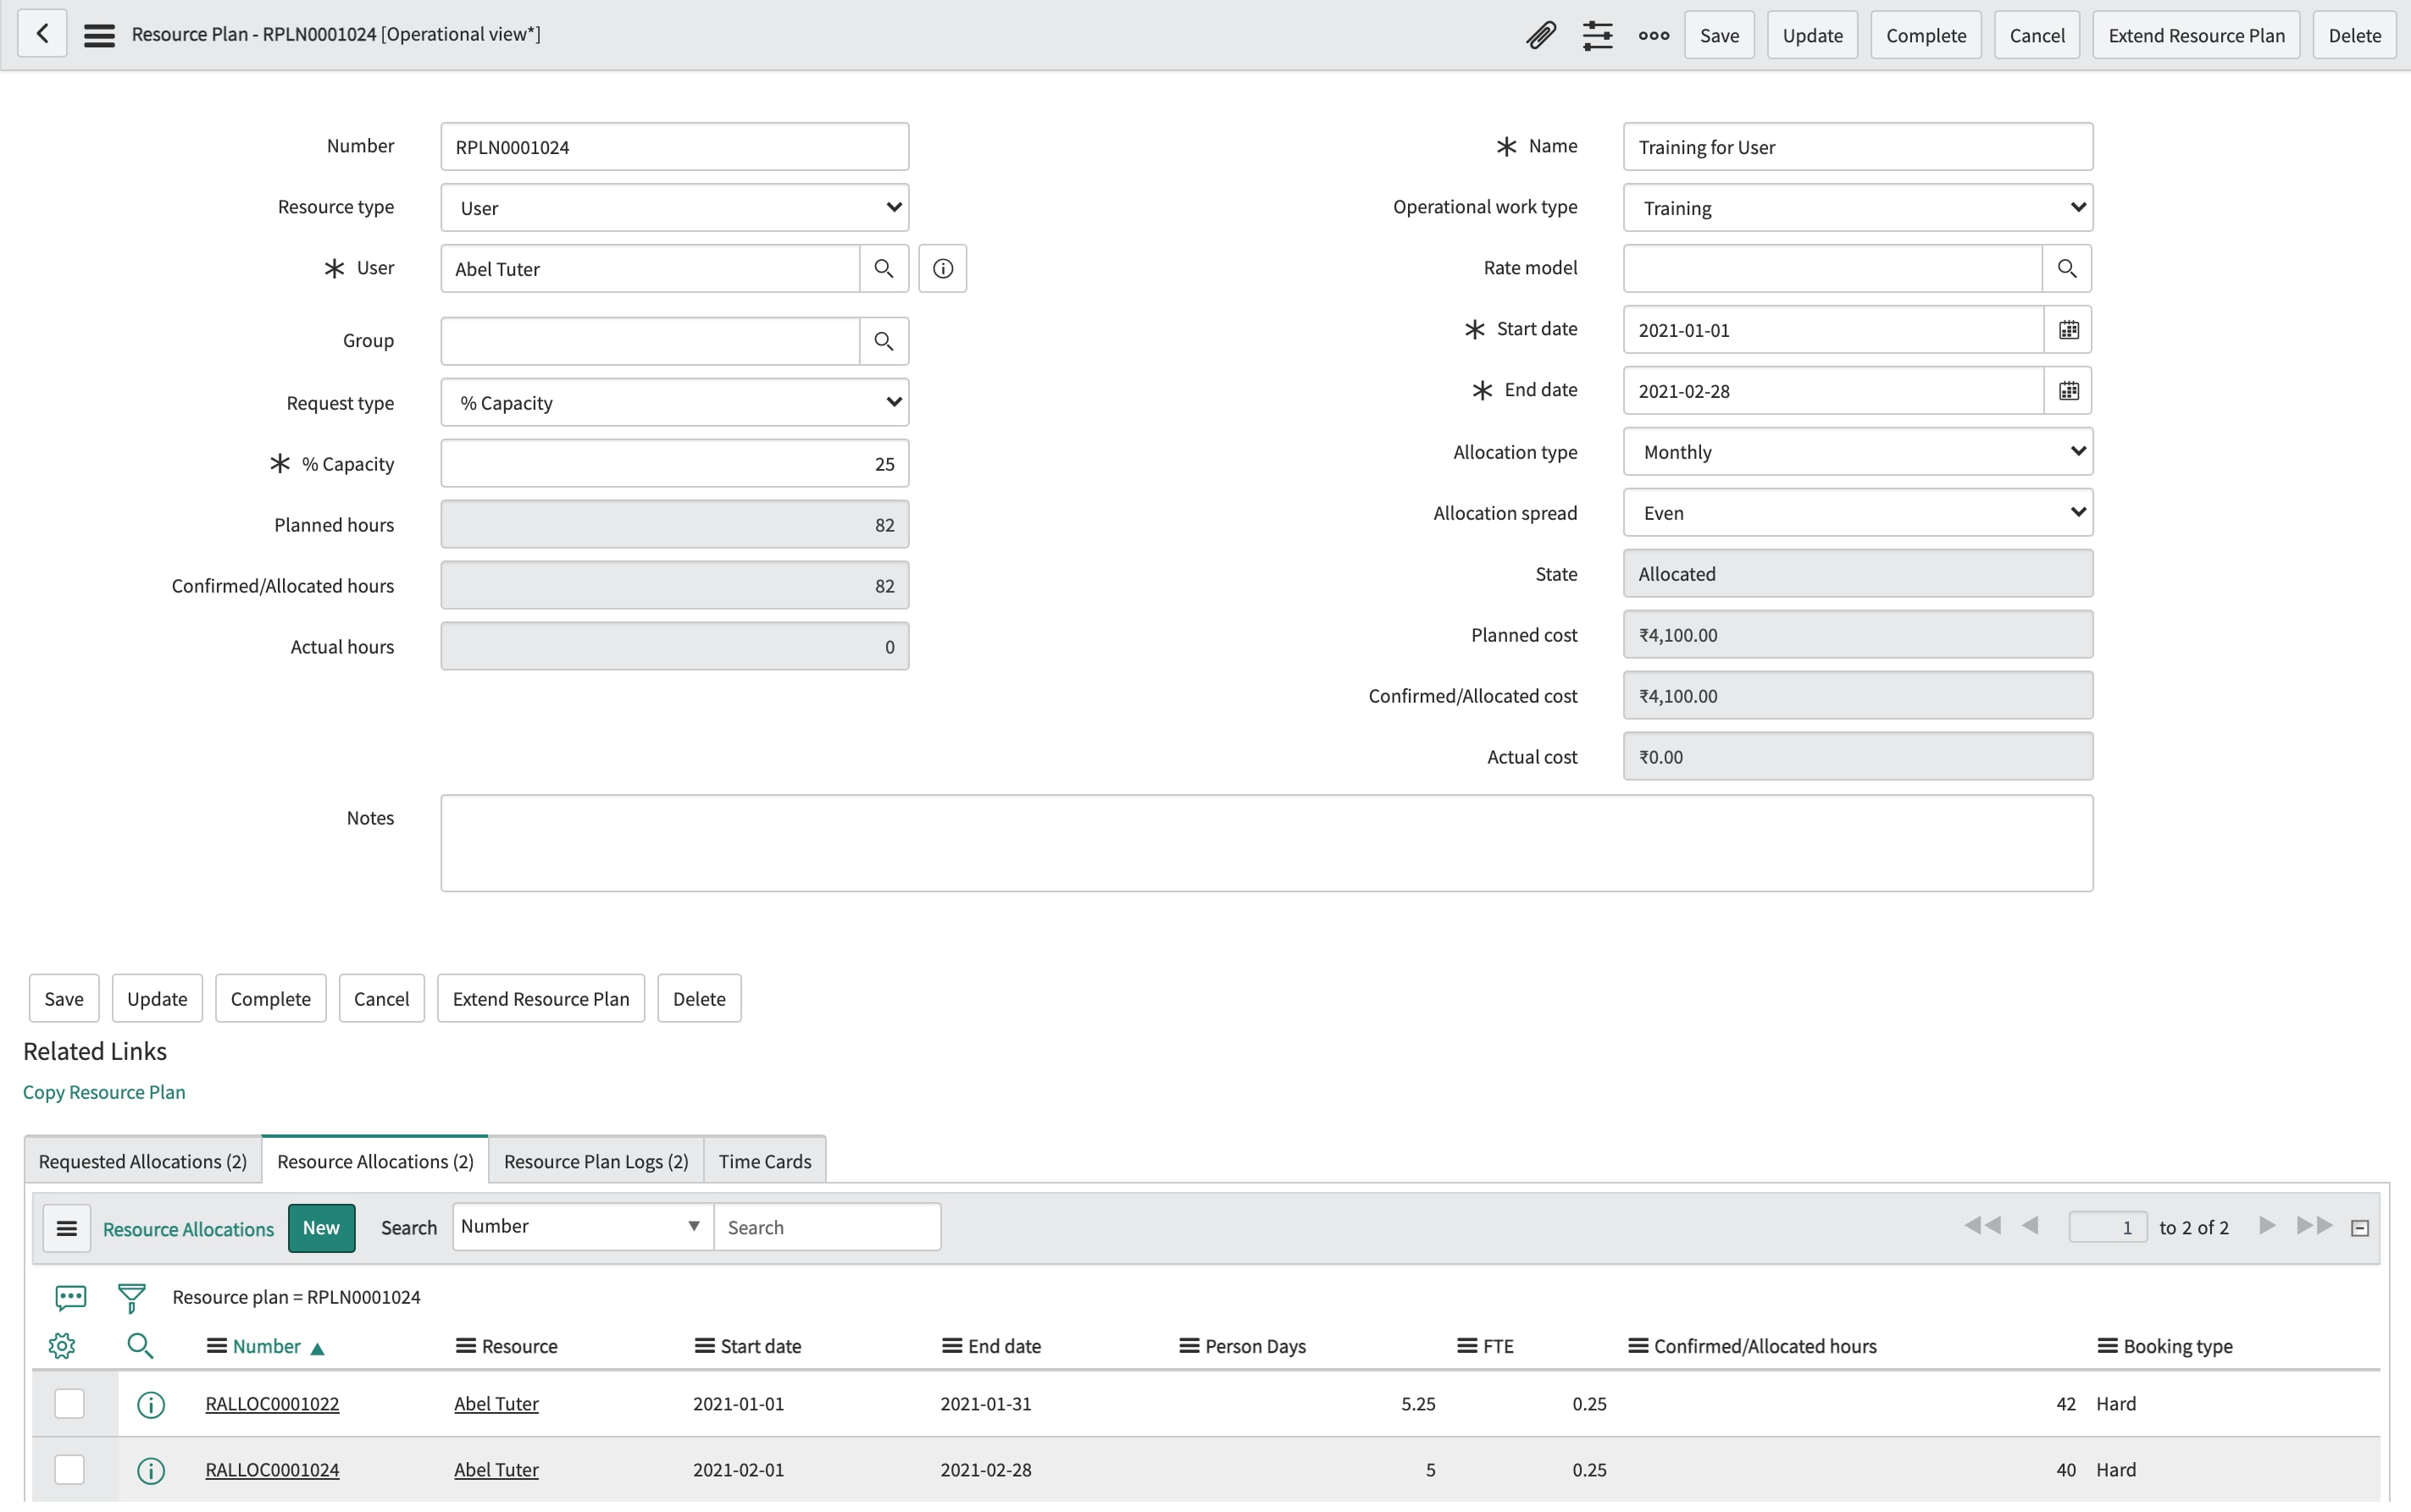Switch to the Requested Allocations tab
The height and width of the screenshot is (1512, 2411).
pos(142,1160)
